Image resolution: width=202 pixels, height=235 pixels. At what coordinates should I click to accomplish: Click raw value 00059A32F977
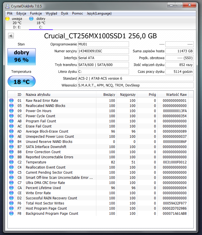point(175,203)
